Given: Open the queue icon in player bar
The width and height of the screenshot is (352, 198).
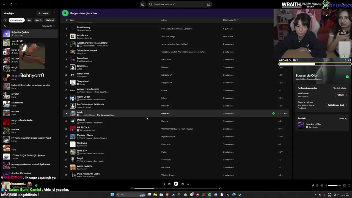Looking at the screenshot, I should 317,186.
